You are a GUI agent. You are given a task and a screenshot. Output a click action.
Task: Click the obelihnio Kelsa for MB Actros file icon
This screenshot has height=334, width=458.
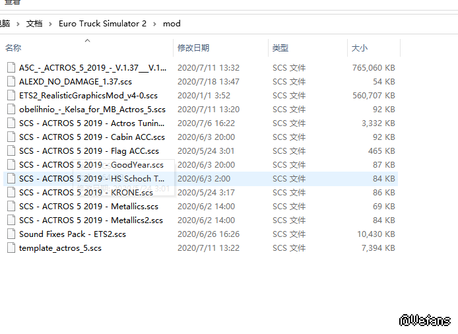11,110
